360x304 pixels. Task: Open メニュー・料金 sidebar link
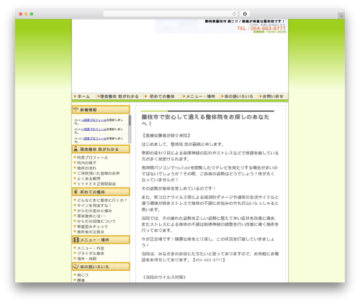[x=91, y=248]
